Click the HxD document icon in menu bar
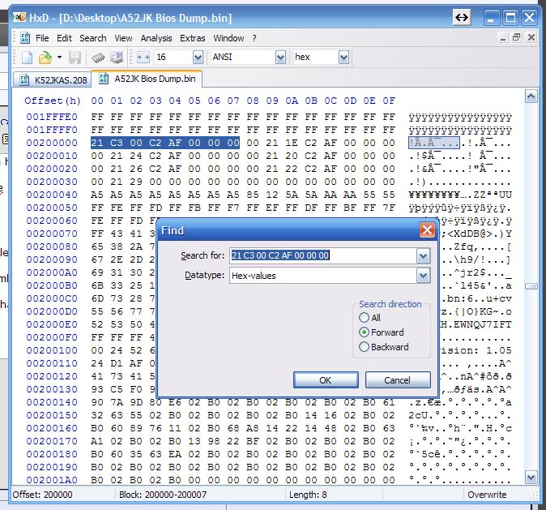The width and height of the screenshot is (546, 510). pyautogui.click(x=25, y=38)
